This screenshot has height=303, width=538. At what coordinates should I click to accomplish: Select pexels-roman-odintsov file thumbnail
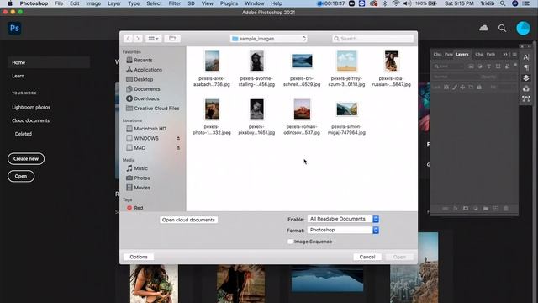[302, 109]
